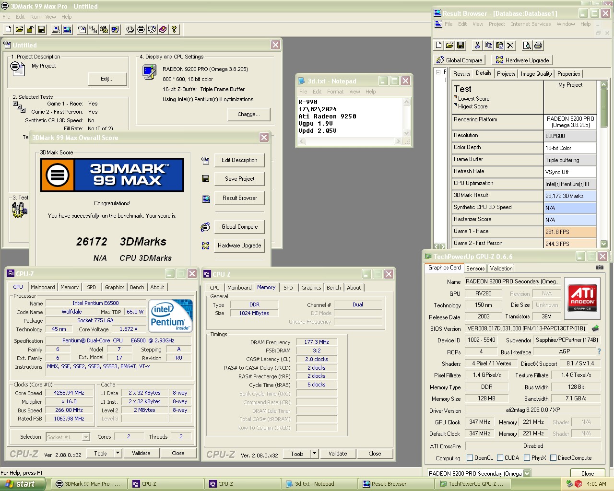The height and width of the screenshot is (491, 614).
Task: Click 3d.txt - Notepad taskbar button
Action: [x=320, y=484]
